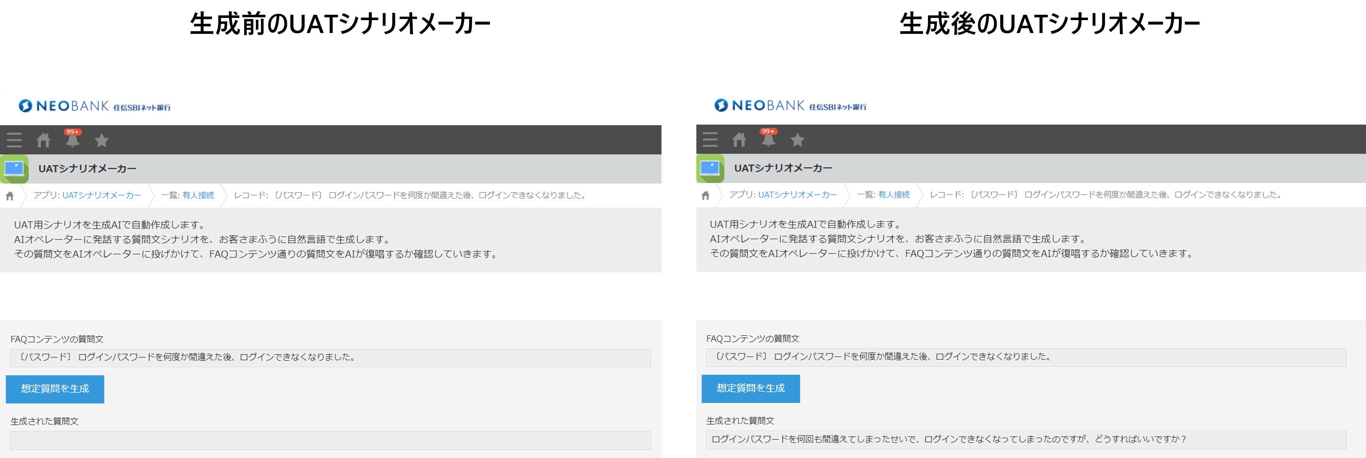
Task: Open hamburger menu in right screenshot
Action: [710, 139]
